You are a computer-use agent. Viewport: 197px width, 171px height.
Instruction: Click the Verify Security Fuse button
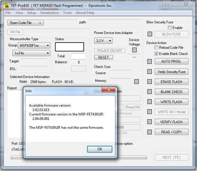172,72
